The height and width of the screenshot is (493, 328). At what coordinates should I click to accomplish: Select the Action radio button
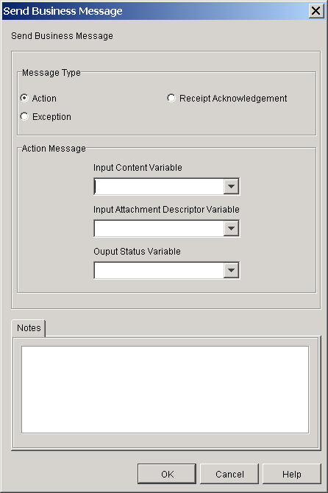coord(24,98)
